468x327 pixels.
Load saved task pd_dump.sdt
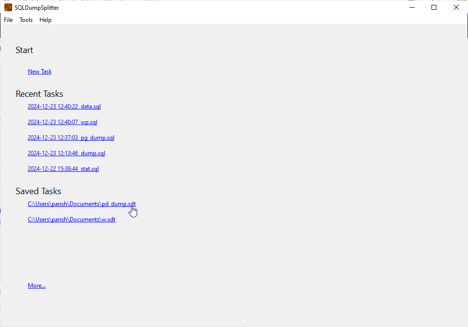tap(81, 204)
